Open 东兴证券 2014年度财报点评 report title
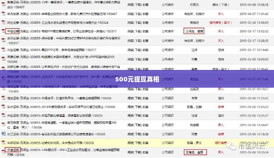274x158 pixels. click(x=61, y=107)
